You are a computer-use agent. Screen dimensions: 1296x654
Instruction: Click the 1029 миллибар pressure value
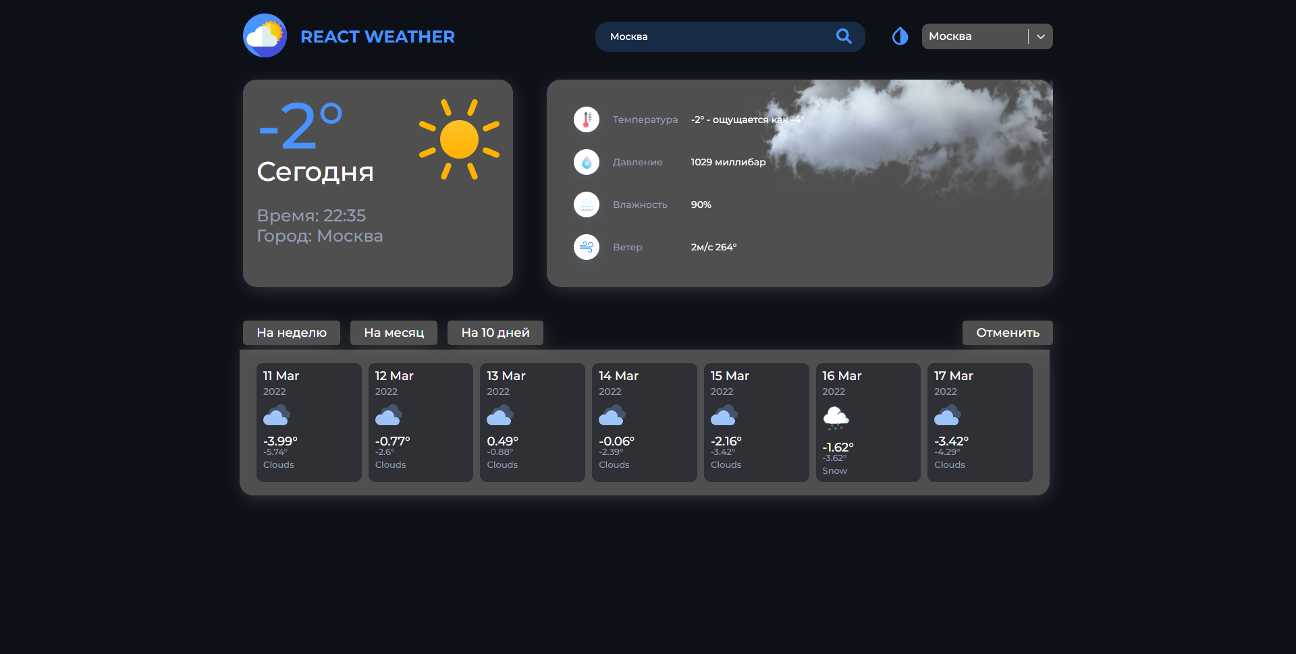(728, 162)
